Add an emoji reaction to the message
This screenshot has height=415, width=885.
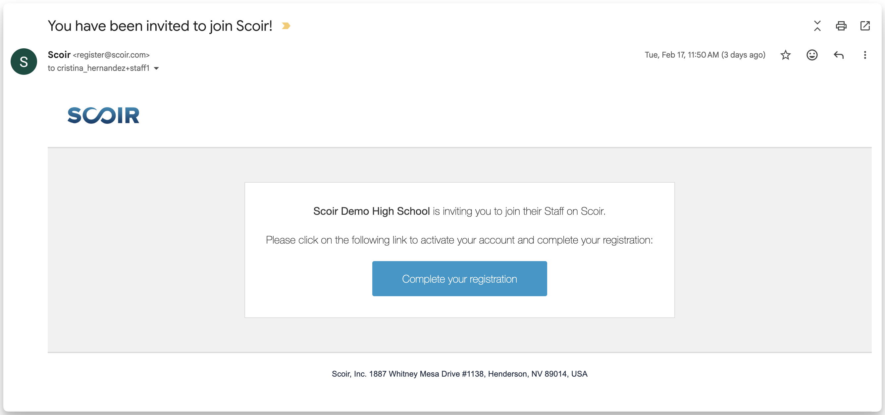click(x=812, y=55)
